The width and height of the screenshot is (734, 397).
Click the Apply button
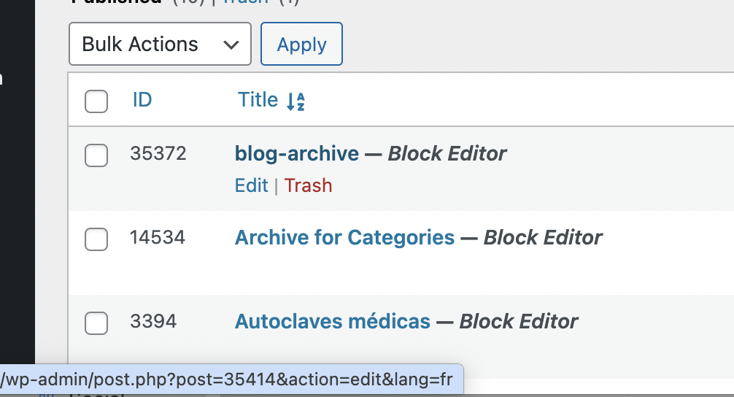[x=301, y=44]
